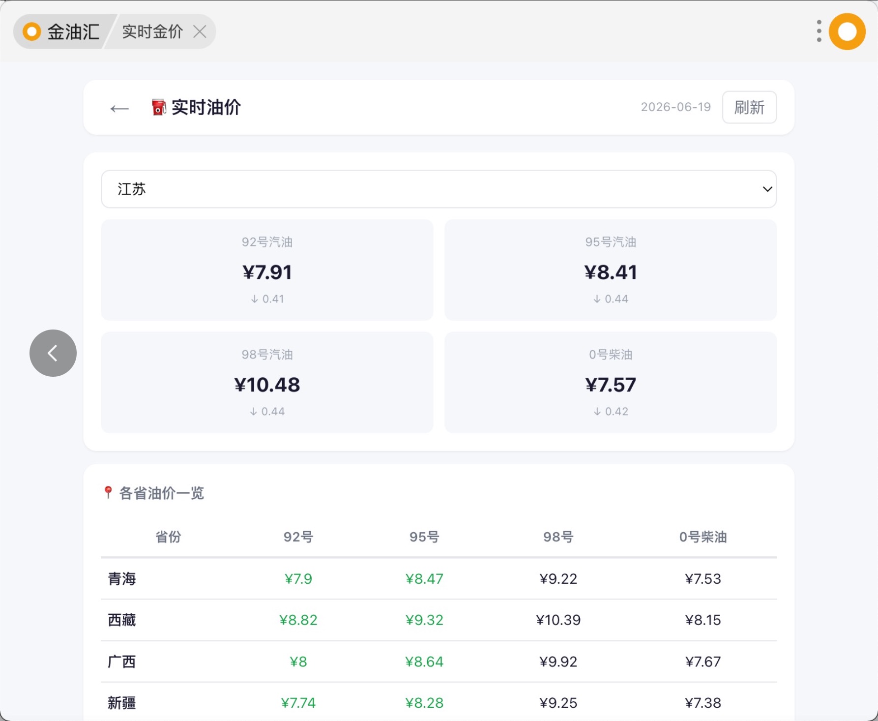Click the 青海 table row
The image size is (878, 721).
pos(439,579)
